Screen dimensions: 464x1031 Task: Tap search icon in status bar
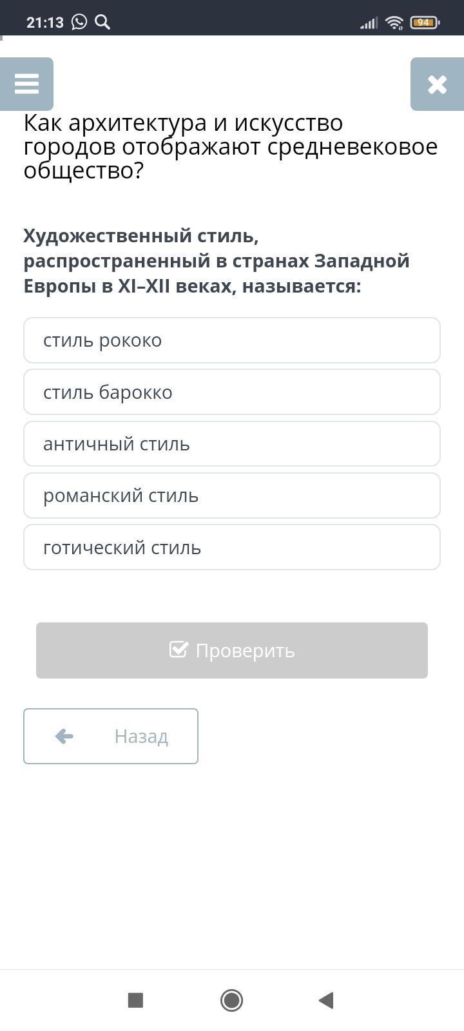pos(102,23)
